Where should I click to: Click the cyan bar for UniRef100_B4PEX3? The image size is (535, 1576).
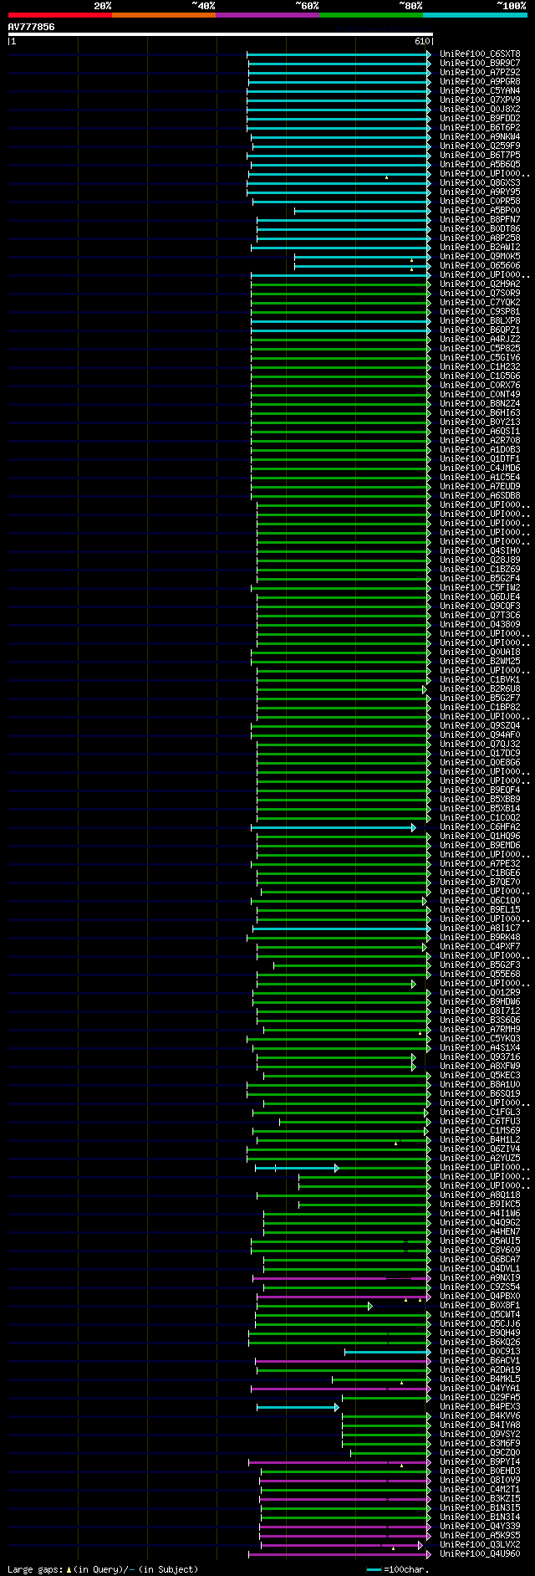pos(298,1406)
